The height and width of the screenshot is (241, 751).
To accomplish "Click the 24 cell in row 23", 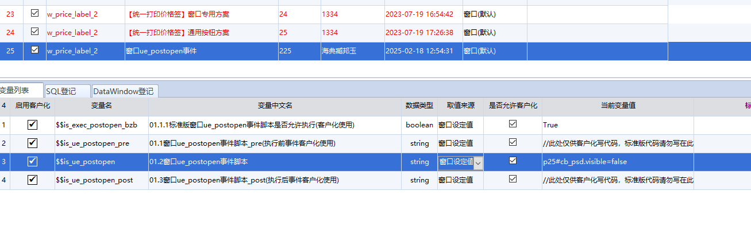I will pos(299,14).
